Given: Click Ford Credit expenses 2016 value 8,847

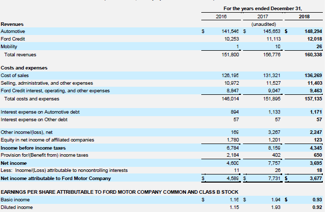Looking at the screenshot, I should pos(233,91).
